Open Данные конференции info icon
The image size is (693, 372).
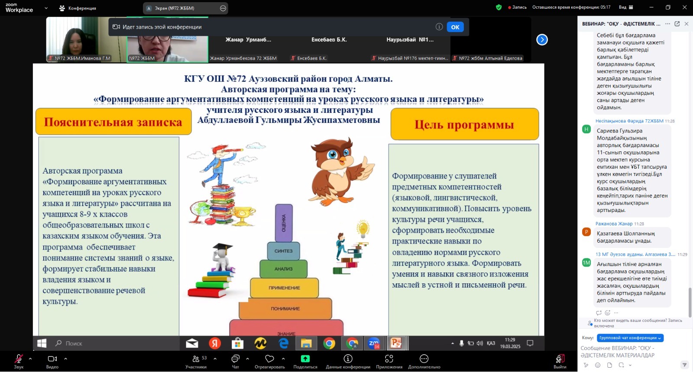[x=348, y=359]
